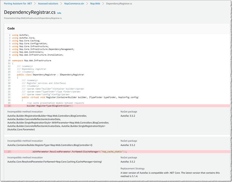Screen dimensions: 233x183
Task: Click line number 1 in the code gutter
Action: point(10,35)
